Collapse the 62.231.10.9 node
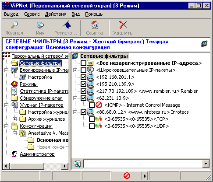The image size is (213, 182). [x=75, y=98]
